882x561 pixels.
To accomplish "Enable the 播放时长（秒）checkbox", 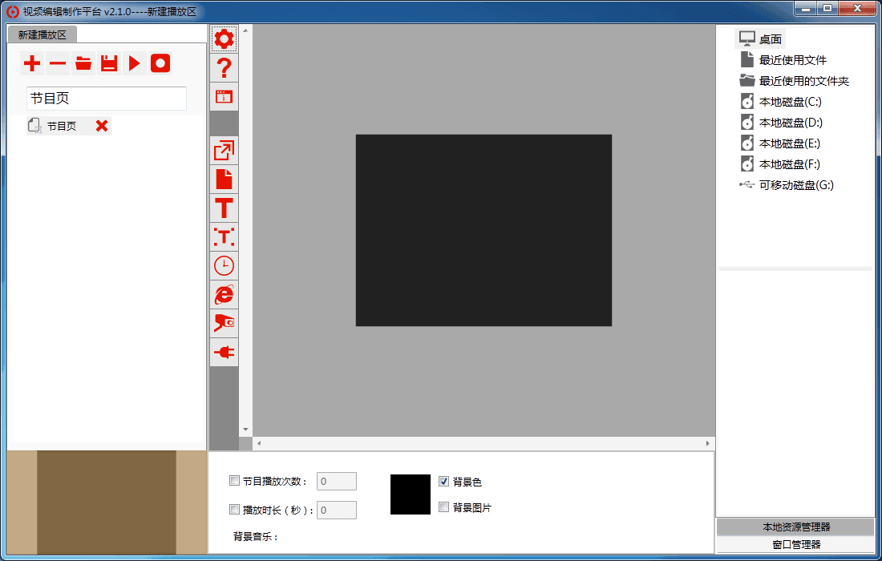I will (235, 509).
